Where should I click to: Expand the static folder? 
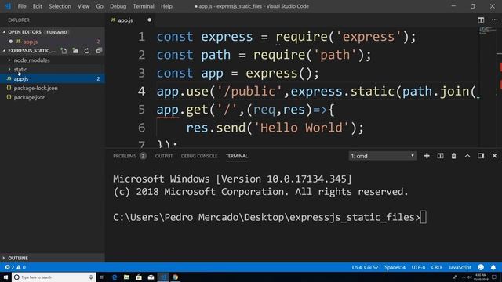[20, 70]
